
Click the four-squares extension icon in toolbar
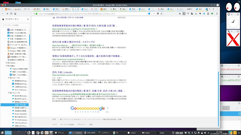coord(192,13)
